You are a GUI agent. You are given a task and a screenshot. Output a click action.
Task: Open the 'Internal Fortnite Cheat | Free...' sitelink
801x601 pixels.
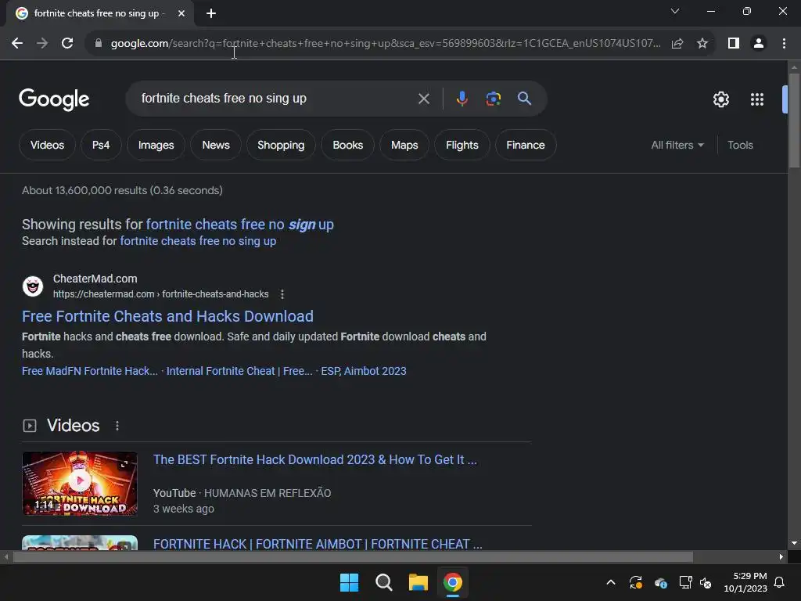pos(239,371)
